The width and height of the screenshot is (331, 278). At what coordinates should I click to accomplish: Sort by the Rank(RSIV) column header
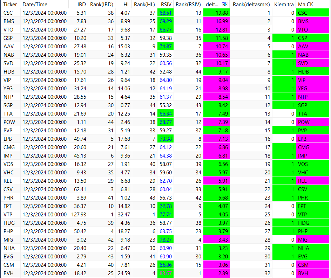pos(188,5)
